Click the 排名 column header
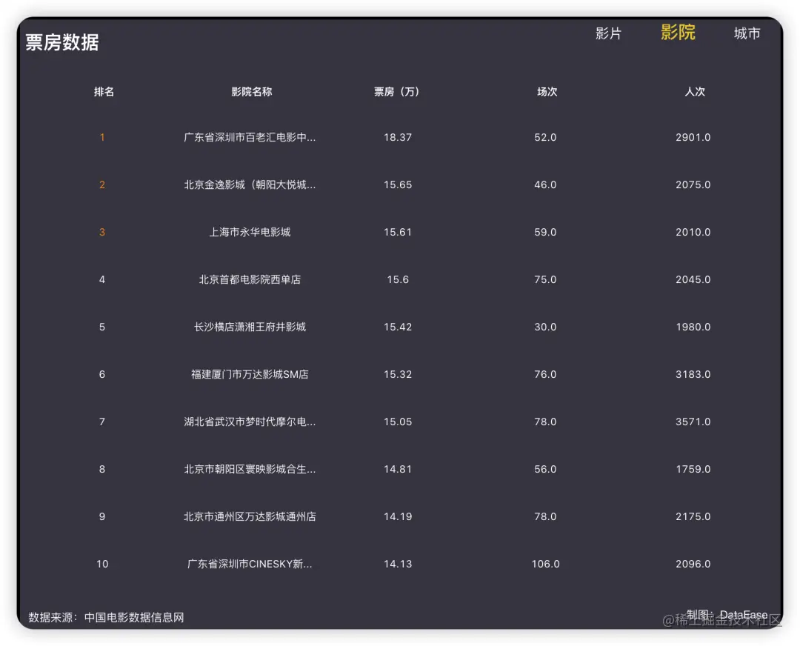 pos(104,92)
